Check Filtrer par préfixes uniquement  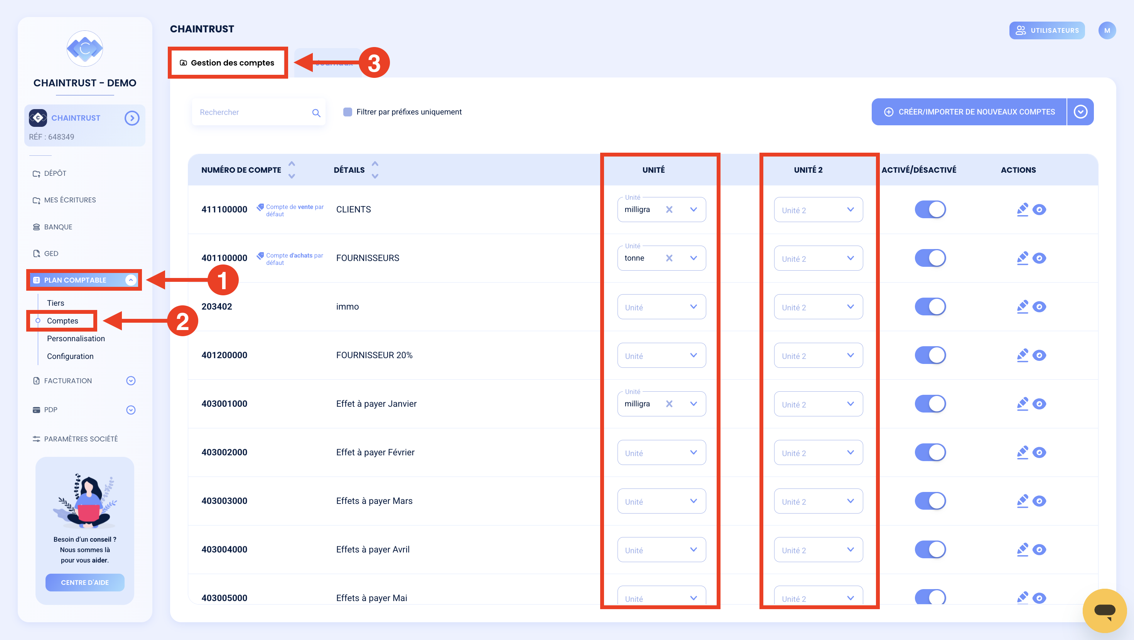point(347,112)
